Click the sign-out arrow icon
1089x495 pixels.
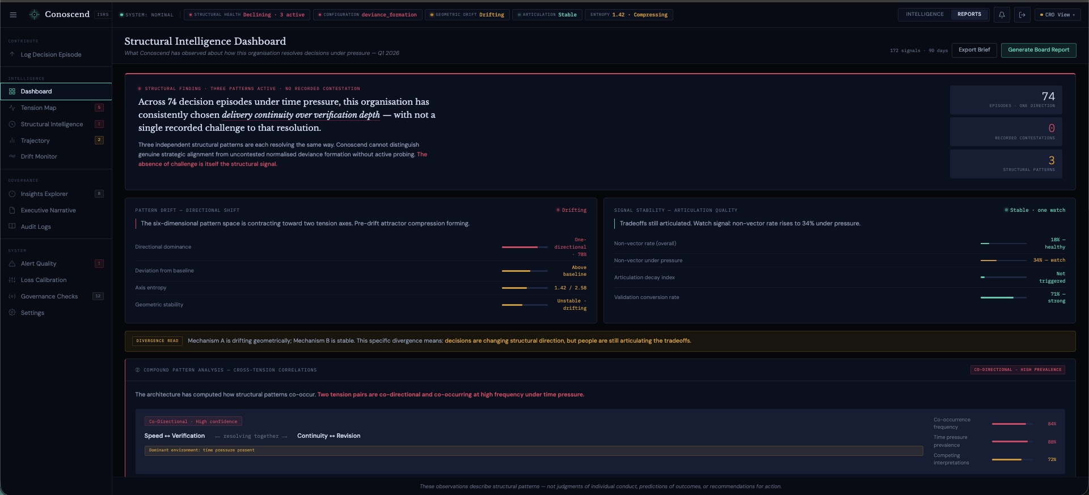(x=1022, y=15)
